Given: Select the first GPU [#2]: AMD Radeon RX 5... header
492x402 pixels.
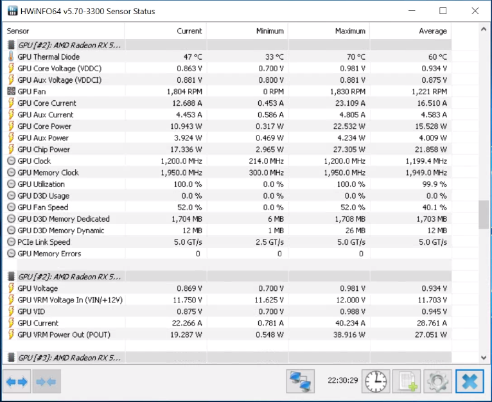Looking at the screenshot, I should pyautogui.click(x=69, y=45).
